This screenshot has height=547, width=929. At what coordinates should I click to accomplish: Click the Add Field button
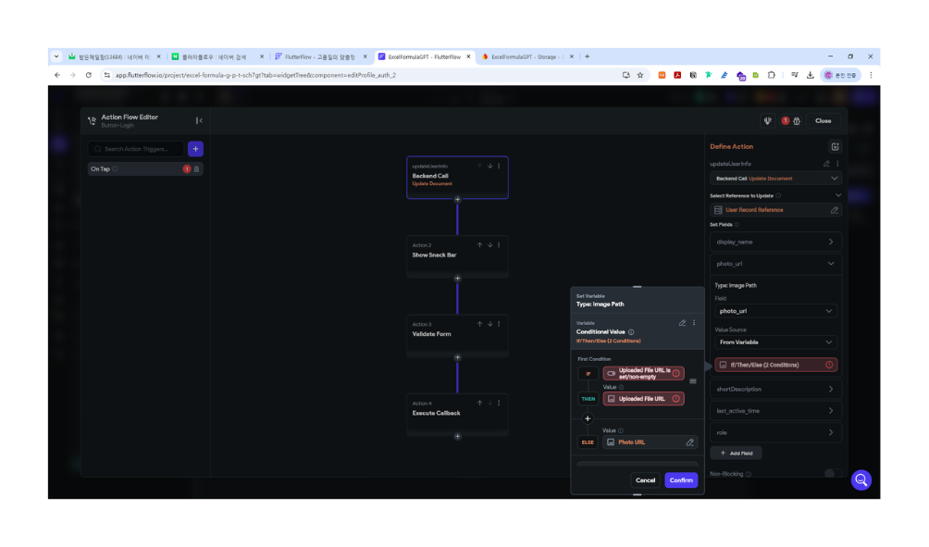click(x=736, y=454)
